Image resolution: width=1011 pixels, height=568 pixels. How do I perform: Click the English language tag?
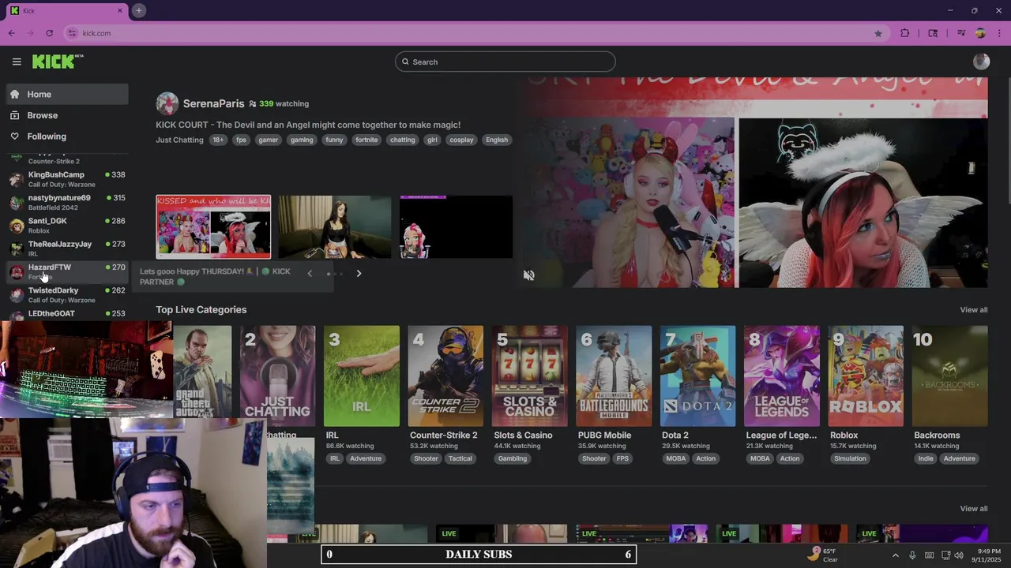497,140
